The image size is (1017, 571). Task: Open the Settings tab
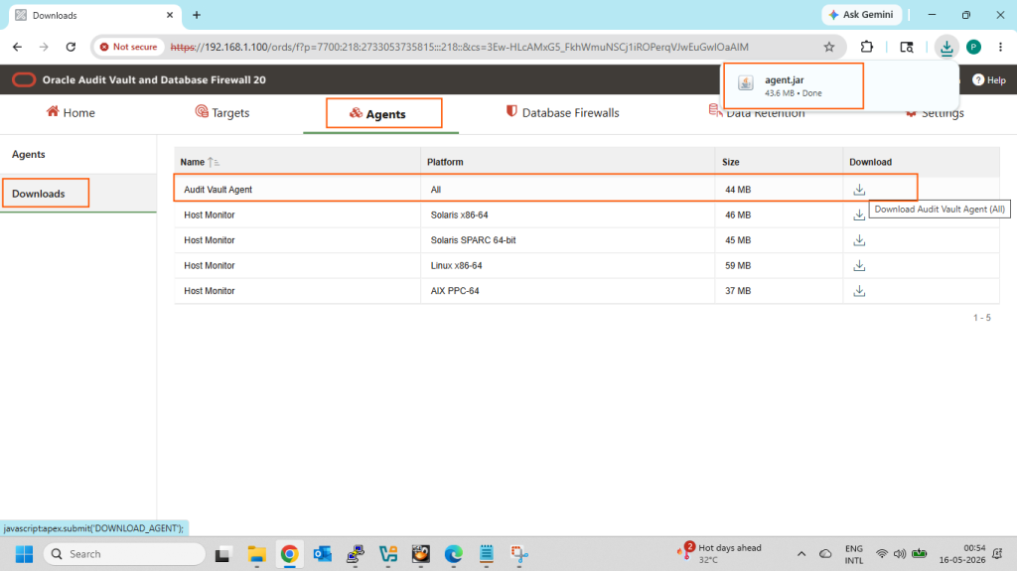pyautogui.click(x=935, y=113)
